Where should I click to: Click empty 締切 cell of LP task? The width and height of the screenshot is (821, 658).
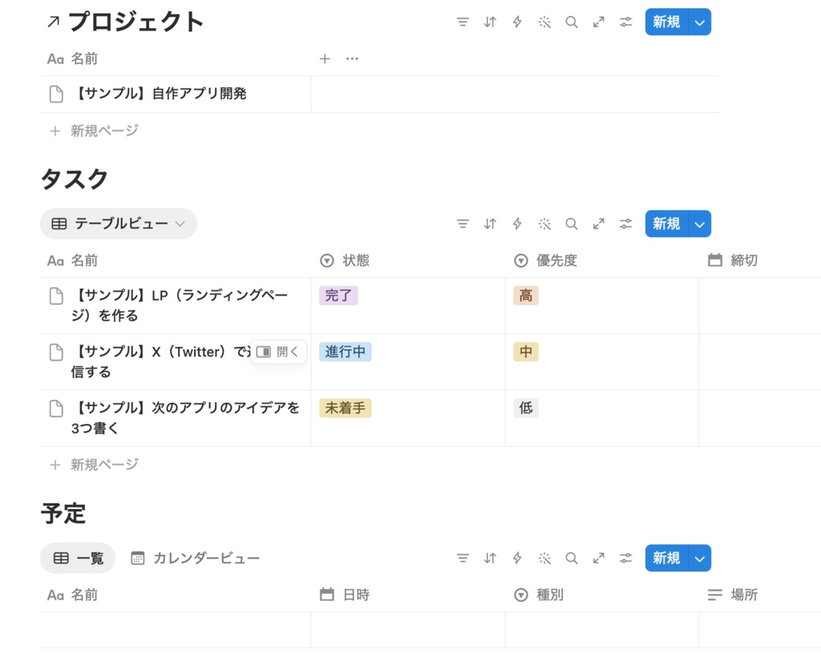[x=760, y=305]
